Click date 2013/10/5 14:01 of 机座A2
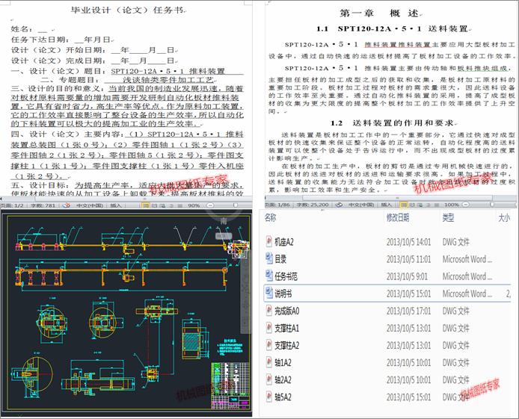Viewport: 519px width, 419px height. (x=408, y=242)
